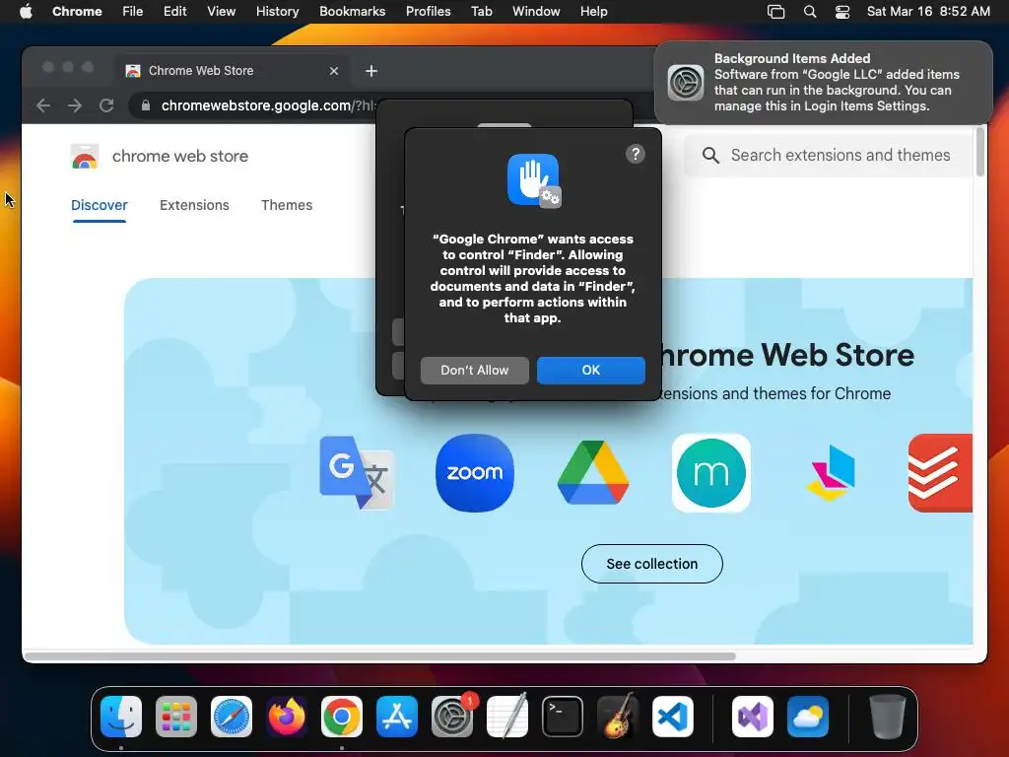
Task: Open the Zoom extension icon
Action: [x=475, y=473]
